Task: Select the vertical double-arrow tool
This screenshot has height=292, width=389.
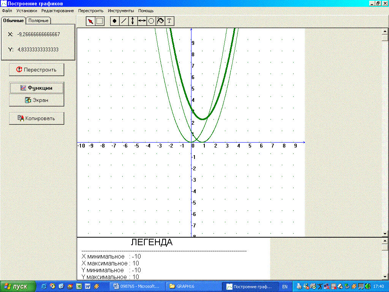Action: coord(133,21)
